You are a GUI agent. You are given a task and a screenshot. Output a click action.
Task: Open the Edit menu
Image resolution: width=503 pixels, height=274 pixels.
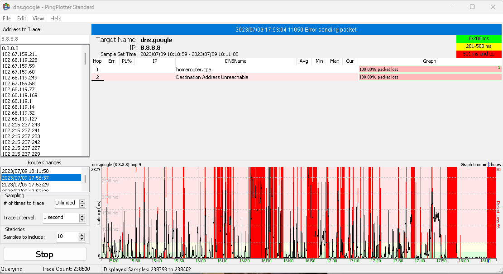coord(21,19)
